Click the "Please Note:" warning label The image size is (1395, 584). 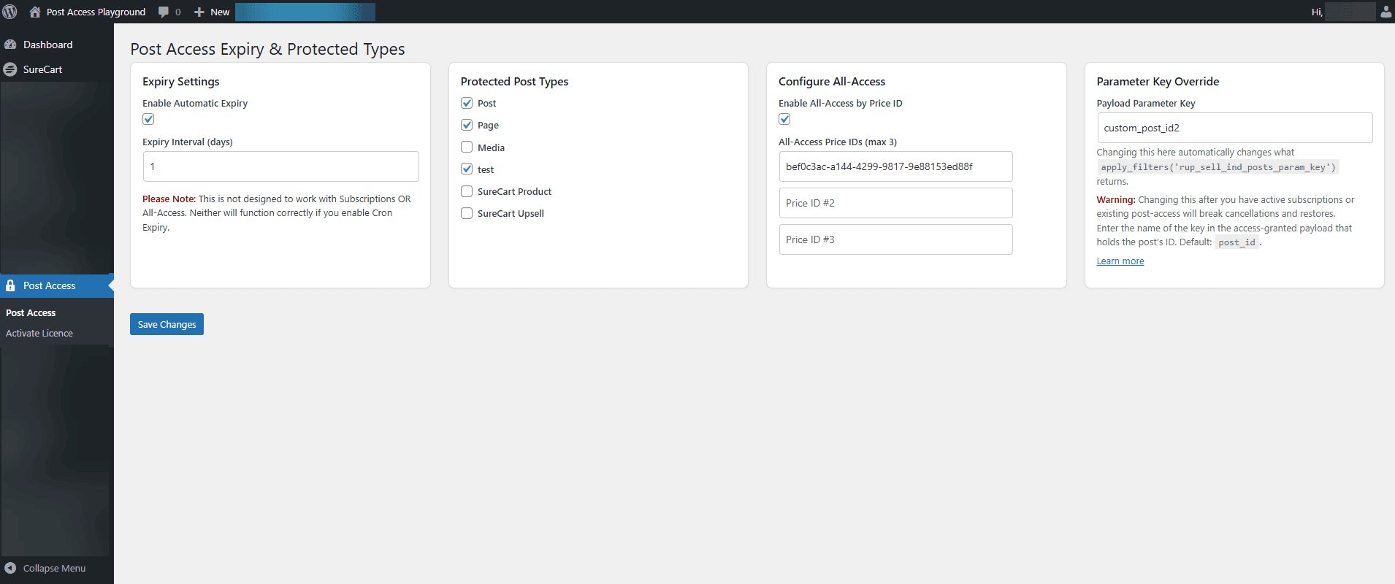(x=169, y=199)
